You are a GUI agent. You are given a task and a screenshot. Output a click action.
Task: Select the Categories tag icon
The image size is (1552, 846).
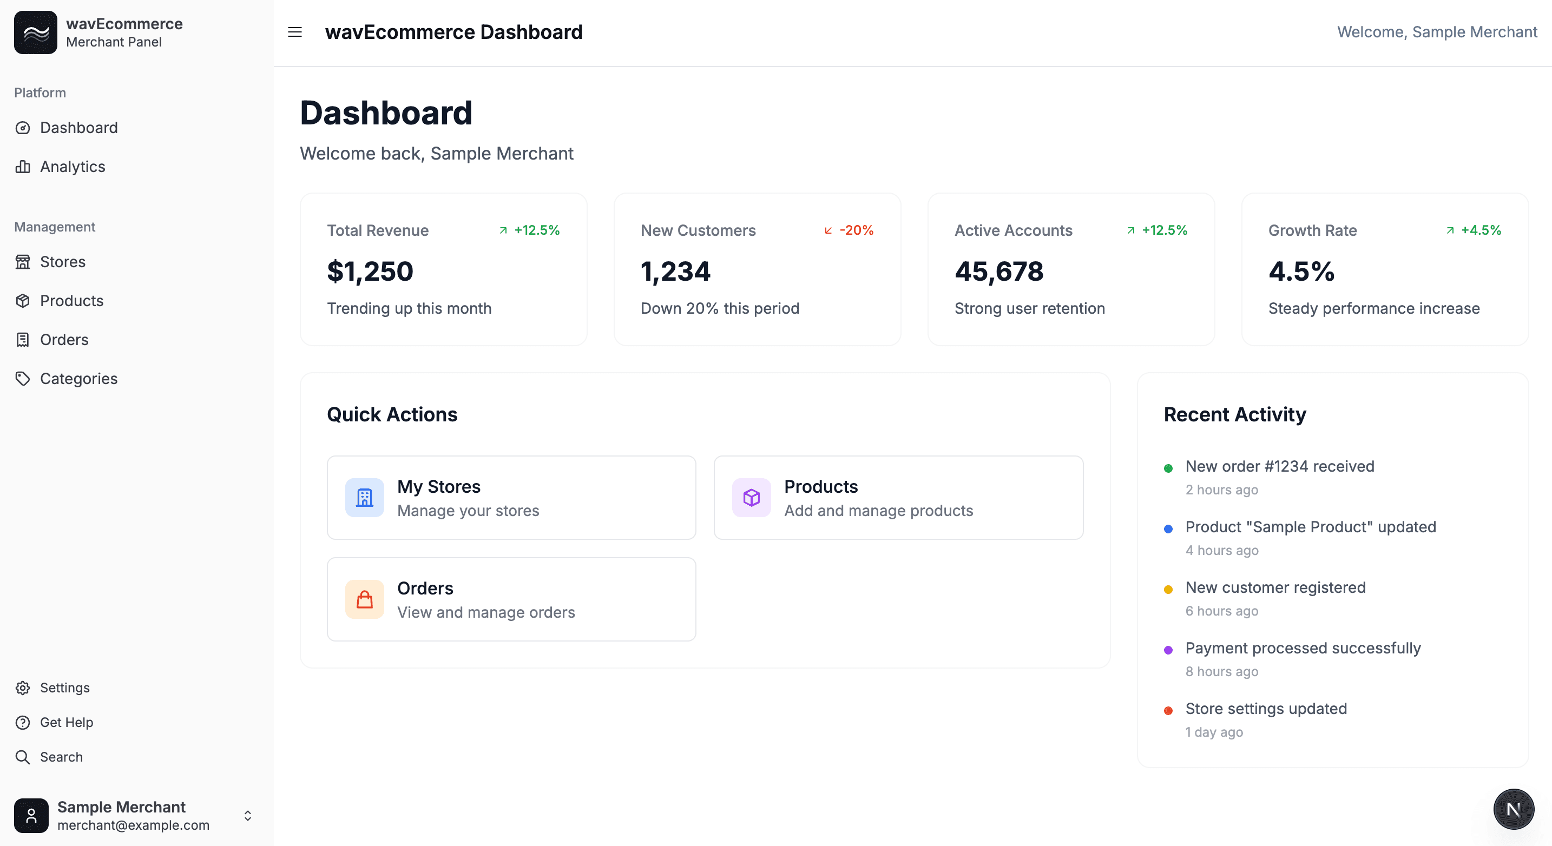pos(22,378)
